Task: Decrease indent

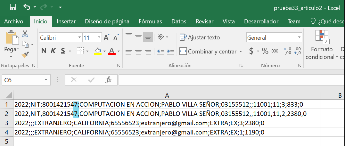Action: (x=161, y=51)
